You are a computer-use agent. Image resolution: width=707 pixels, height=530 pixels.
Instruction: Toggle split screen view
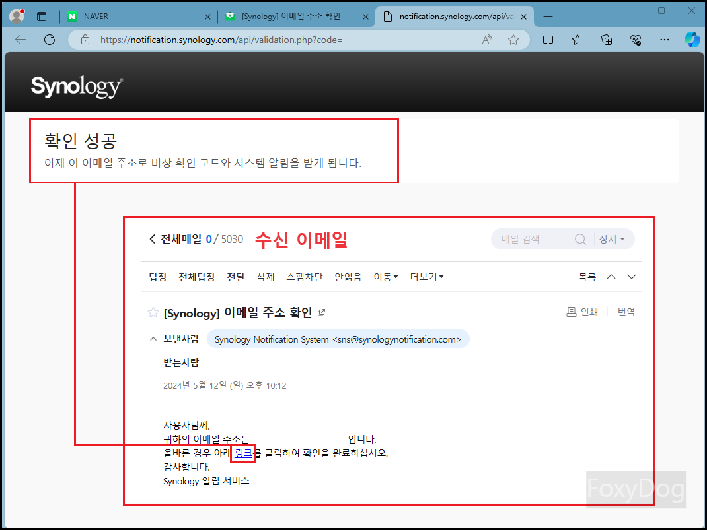[x=548, y=40]
